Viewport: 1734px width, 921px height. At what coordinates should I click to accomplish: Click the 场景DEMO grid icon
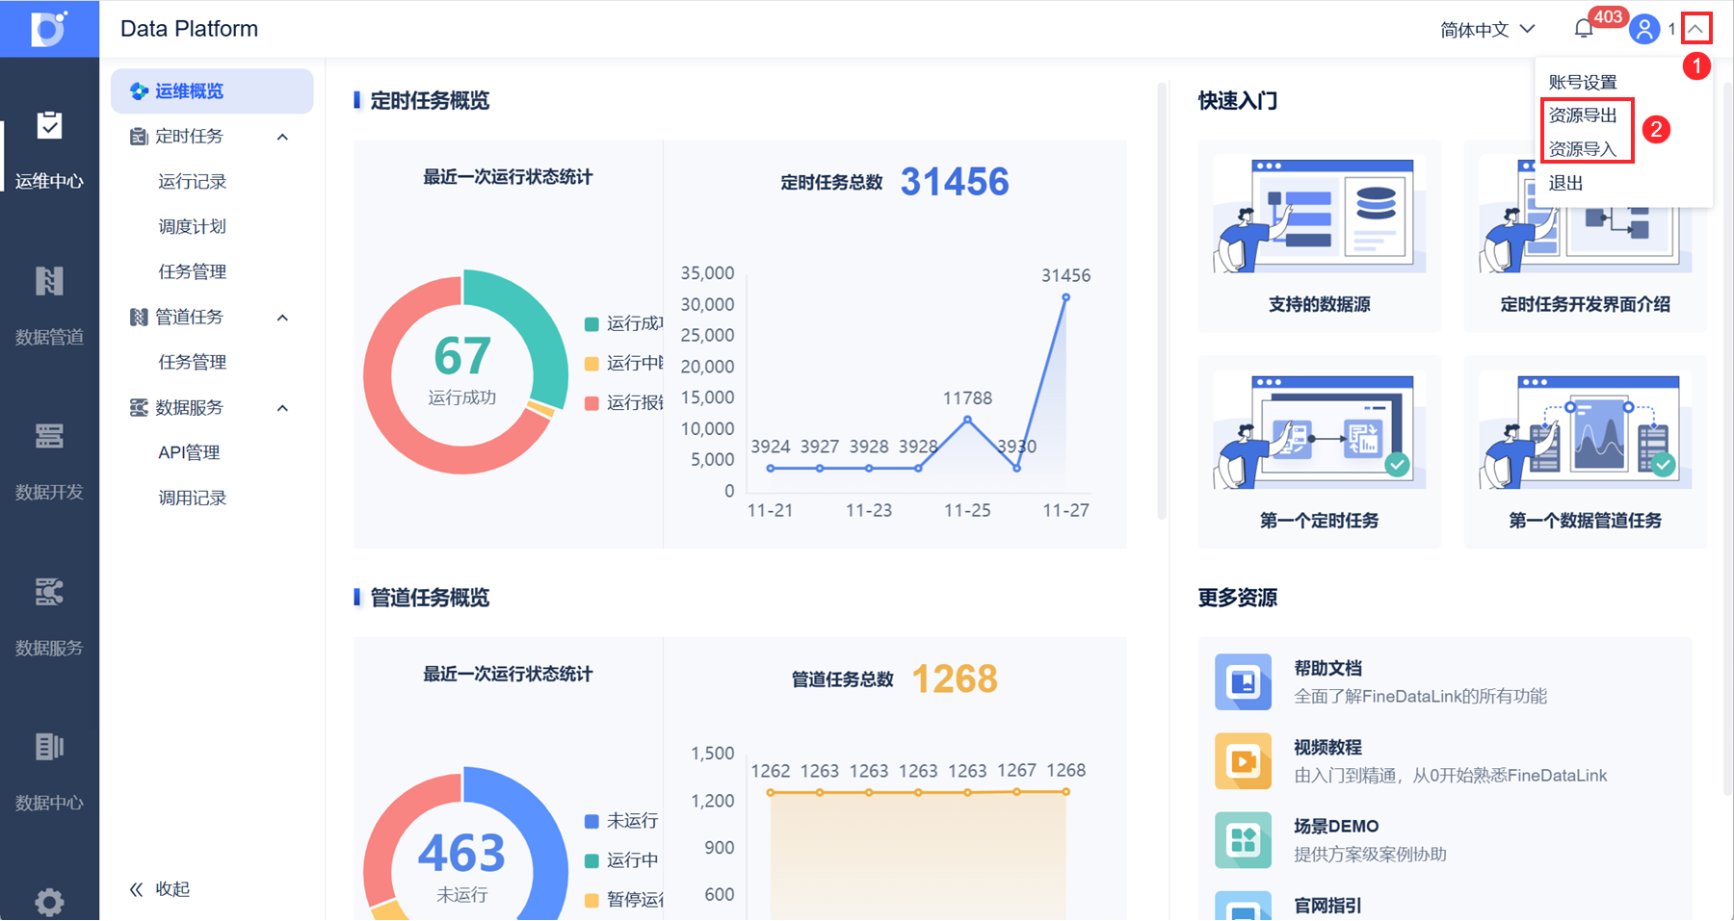(x=1244, y=840)
